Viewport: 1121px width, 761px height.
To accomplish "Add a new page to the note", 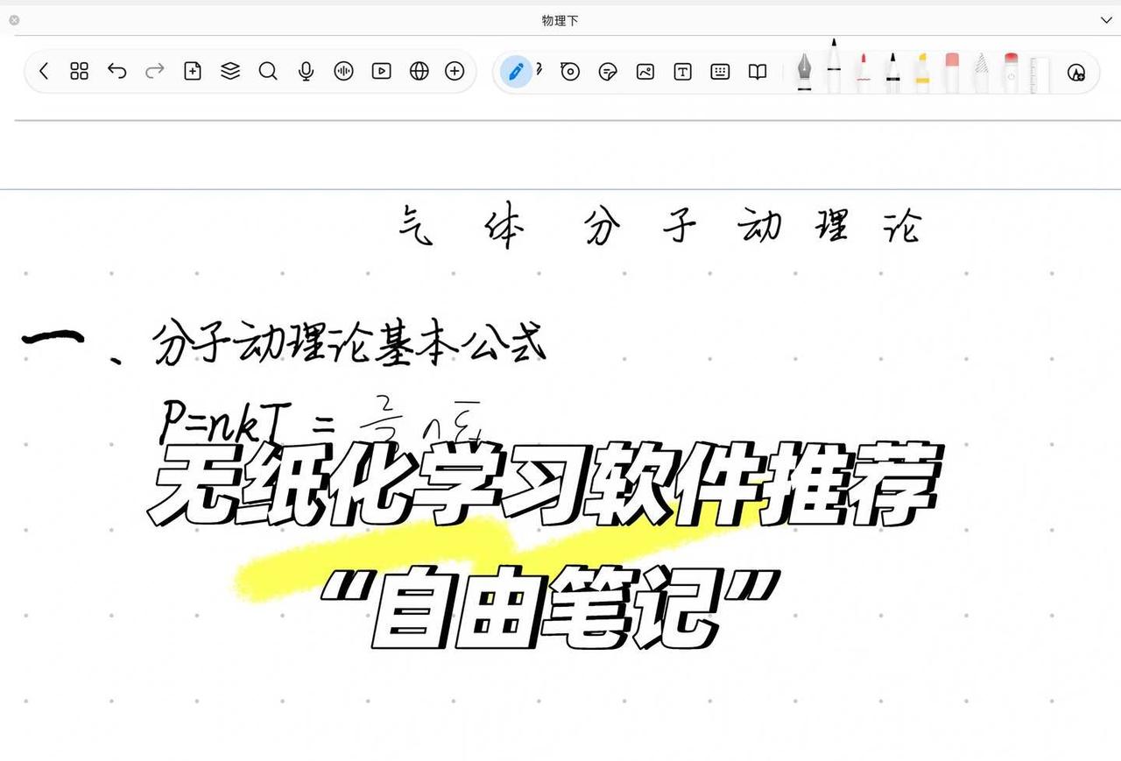I will tap(193, 72).
